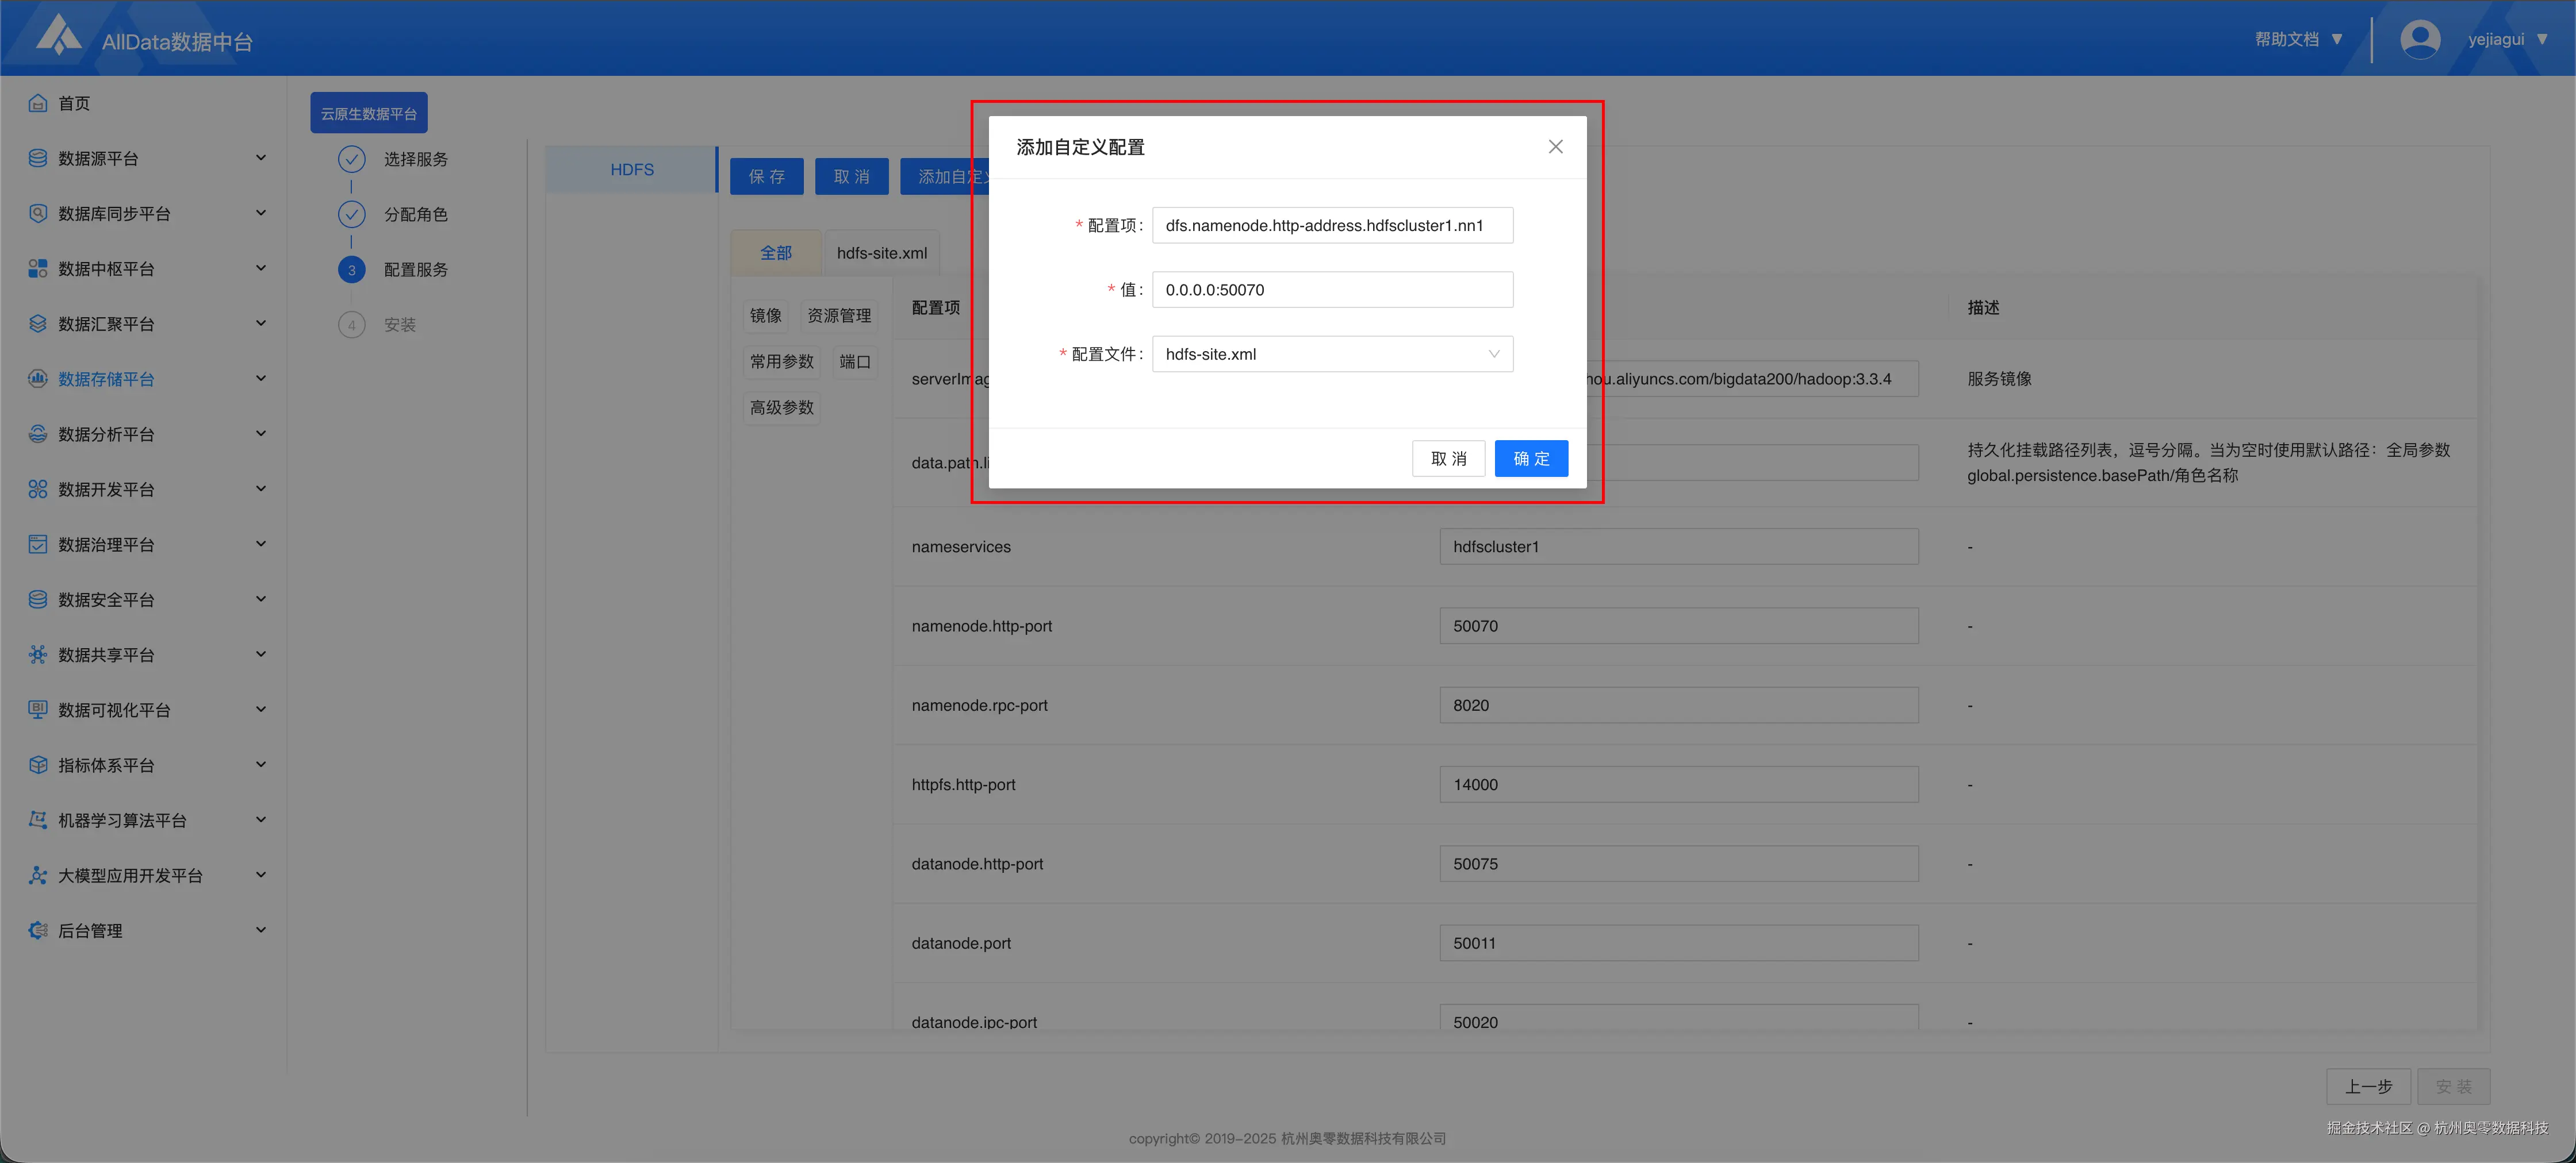Click the 后台管理 gear icon

tap(38, 930)
